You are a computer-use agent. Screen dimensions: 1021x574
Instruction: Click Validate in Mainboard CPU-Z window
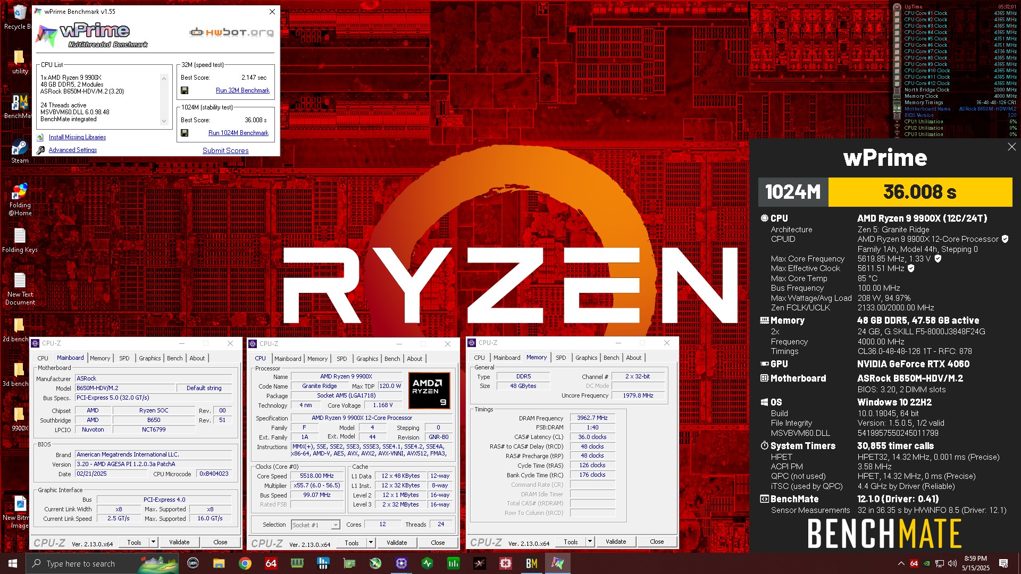179,542
